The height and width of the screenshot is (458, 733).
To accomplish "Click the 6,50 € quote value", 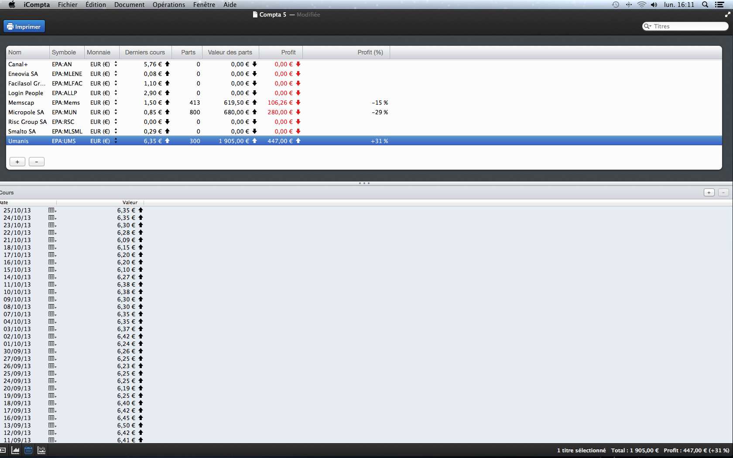I will (x=126, y=425).
